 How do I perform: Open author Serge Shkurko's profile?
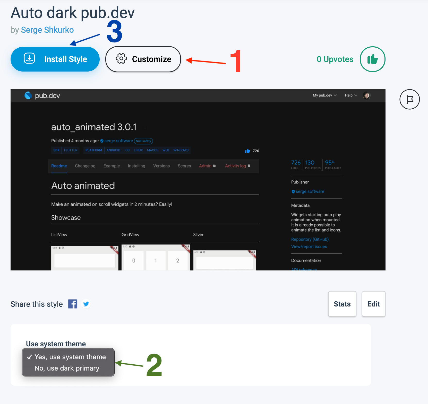click(x=47, y=30)
